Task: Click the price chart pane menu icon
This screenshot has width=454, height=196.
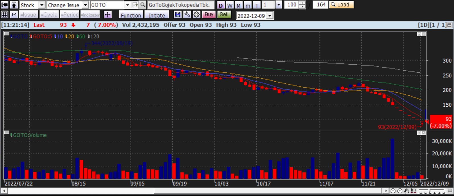Action: (7, 34)
